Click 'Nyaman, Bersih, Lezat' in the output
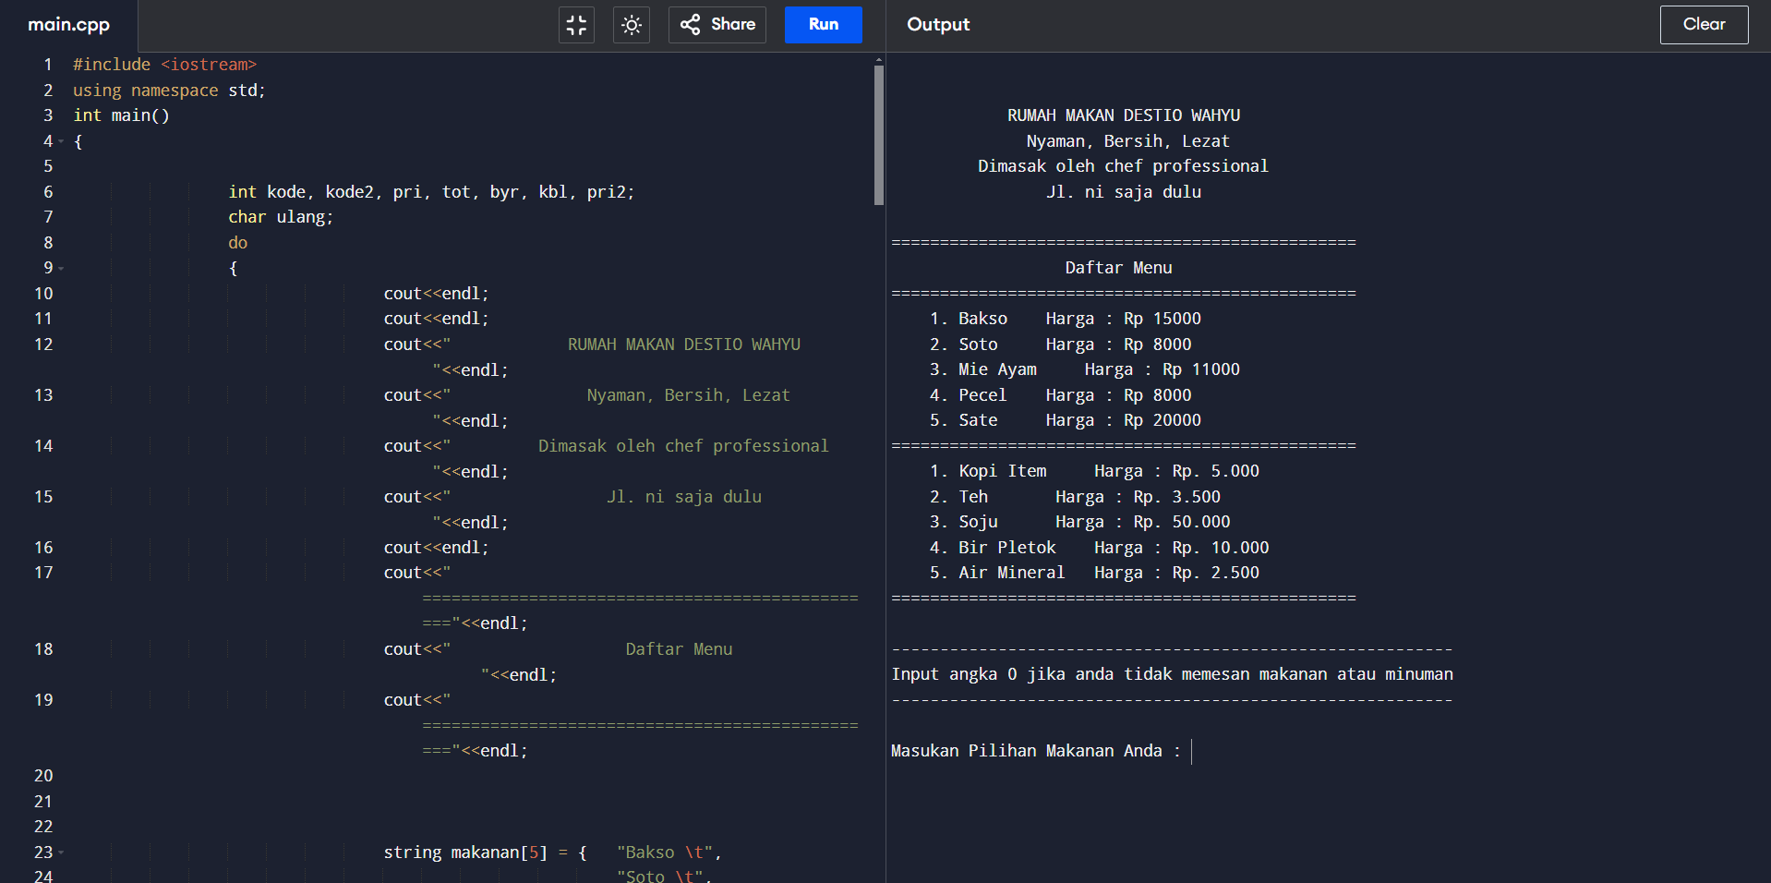This screenshot has width=1771, height=883. (x=1127, y=141)
